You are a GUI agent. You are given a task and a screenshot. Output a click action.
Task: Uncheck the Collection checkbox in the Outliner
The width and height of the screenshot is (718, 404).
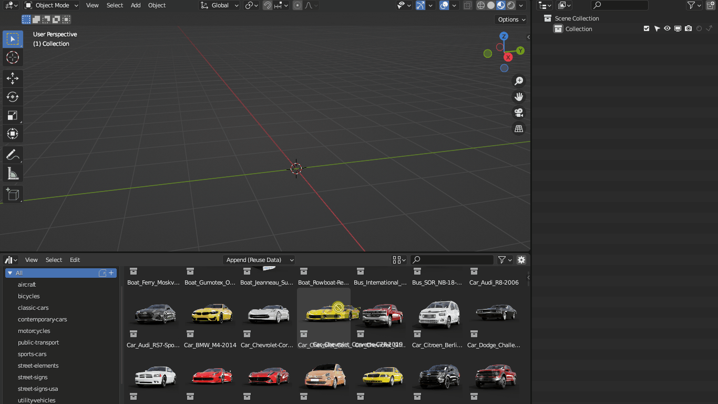click(x=647, y=28)
